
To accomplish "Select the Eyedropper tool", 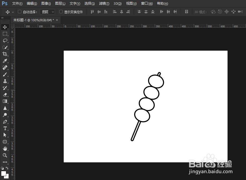I will coord(5,61).
